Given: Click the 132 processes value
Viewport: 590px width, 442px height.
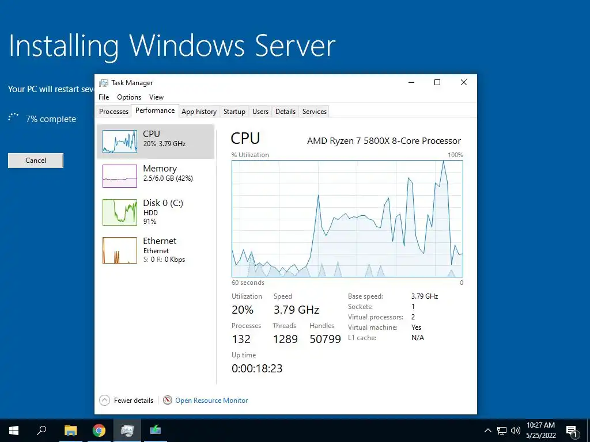Looking at the screenshot, I should (x=241, y=339).
